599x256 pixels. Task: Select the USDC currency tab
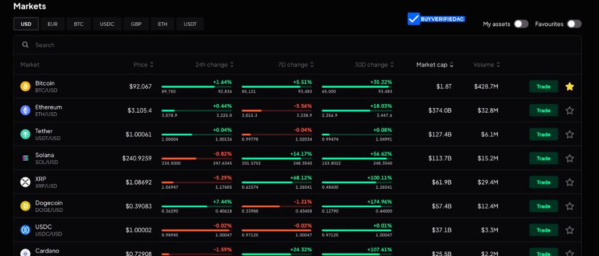pyautogui.click(x=108, y=24)
